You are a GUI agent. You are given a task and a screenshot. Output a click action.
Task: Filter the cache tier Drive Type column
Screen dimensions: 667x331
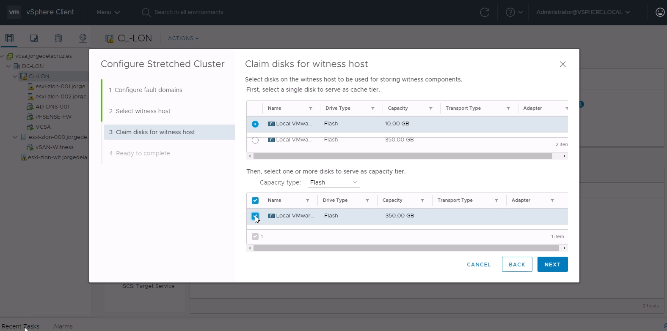(x=373, y=109)
